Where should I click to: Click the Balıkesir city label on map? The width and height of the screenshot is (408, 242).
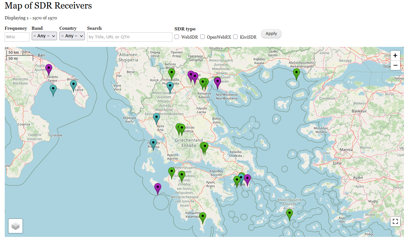tap(359, 111)
